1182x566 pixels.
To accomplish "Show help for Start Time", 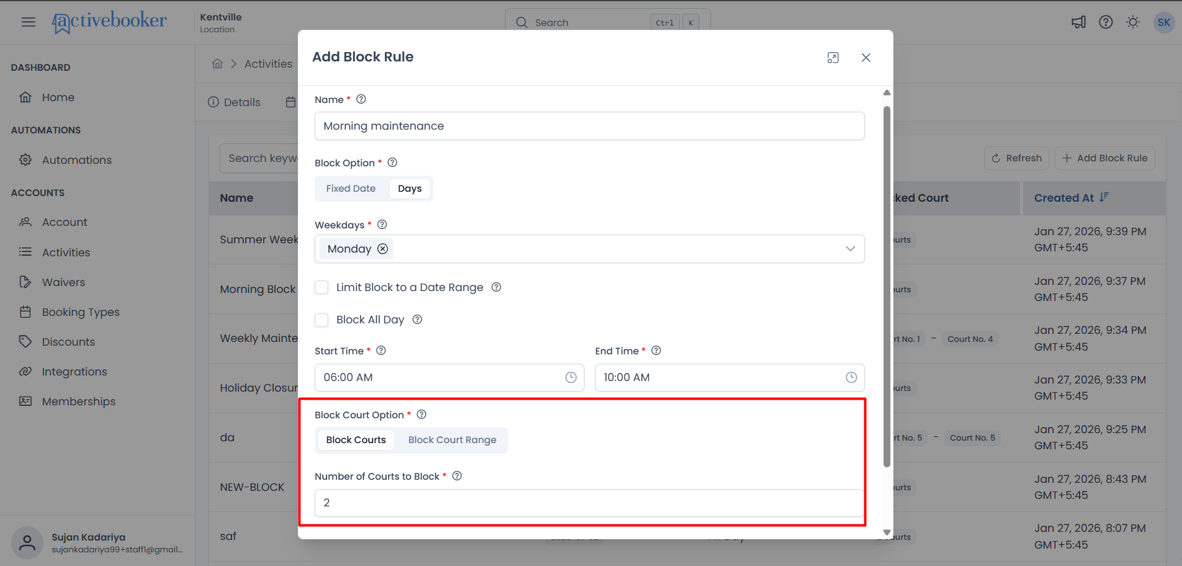I will tap(381, 351).
